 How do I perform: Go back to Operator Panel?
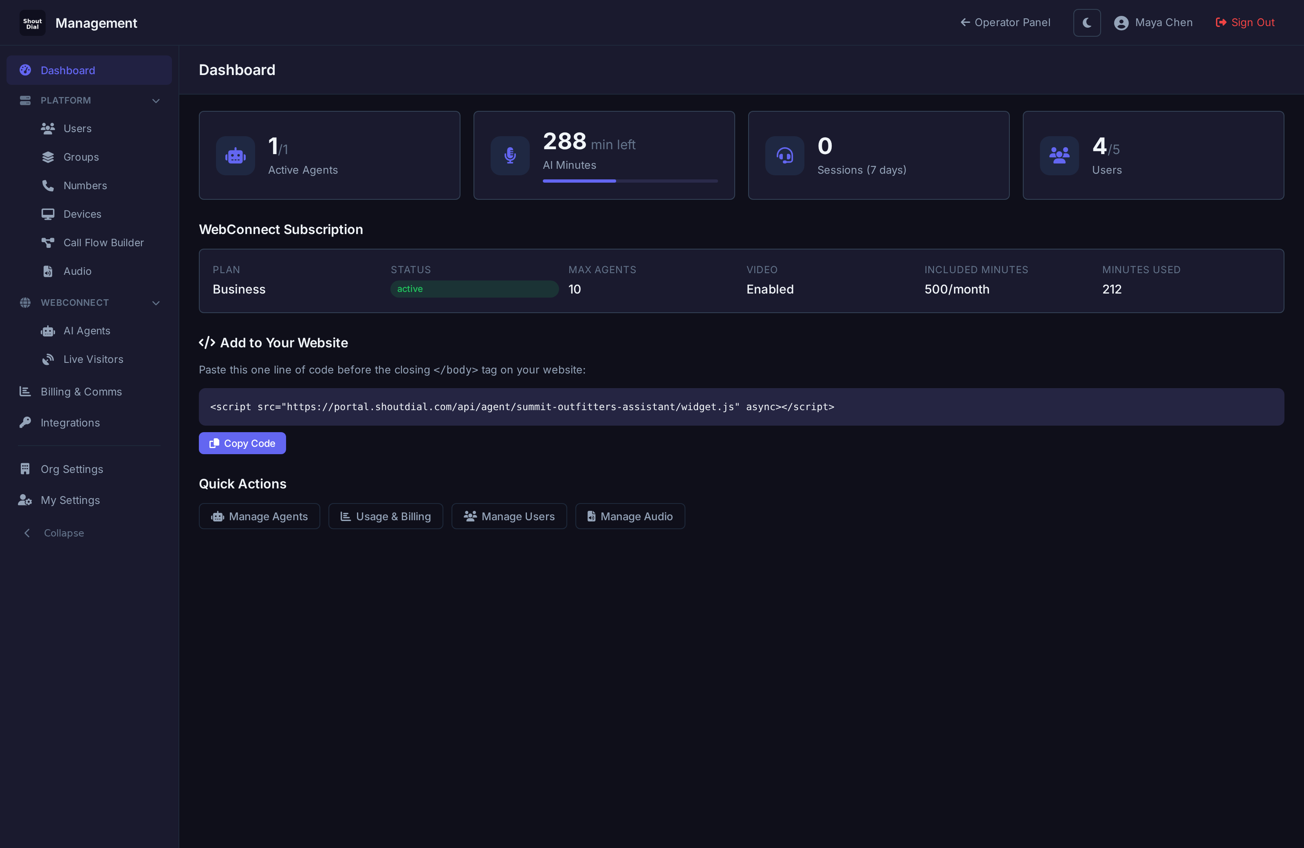(1005, 22)
